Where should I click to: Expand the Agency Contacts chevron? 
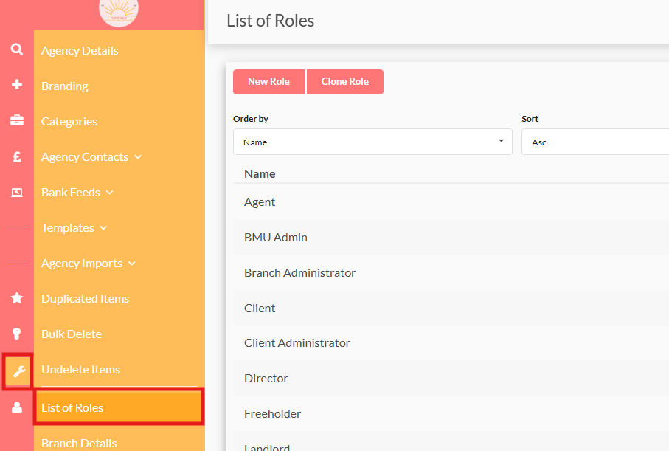(138, 157)
